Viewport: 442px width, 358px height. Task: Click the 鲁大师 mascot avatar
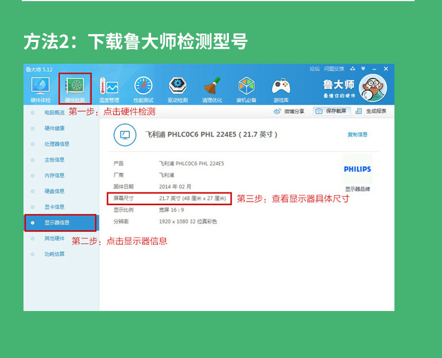[x=373, y=88]
